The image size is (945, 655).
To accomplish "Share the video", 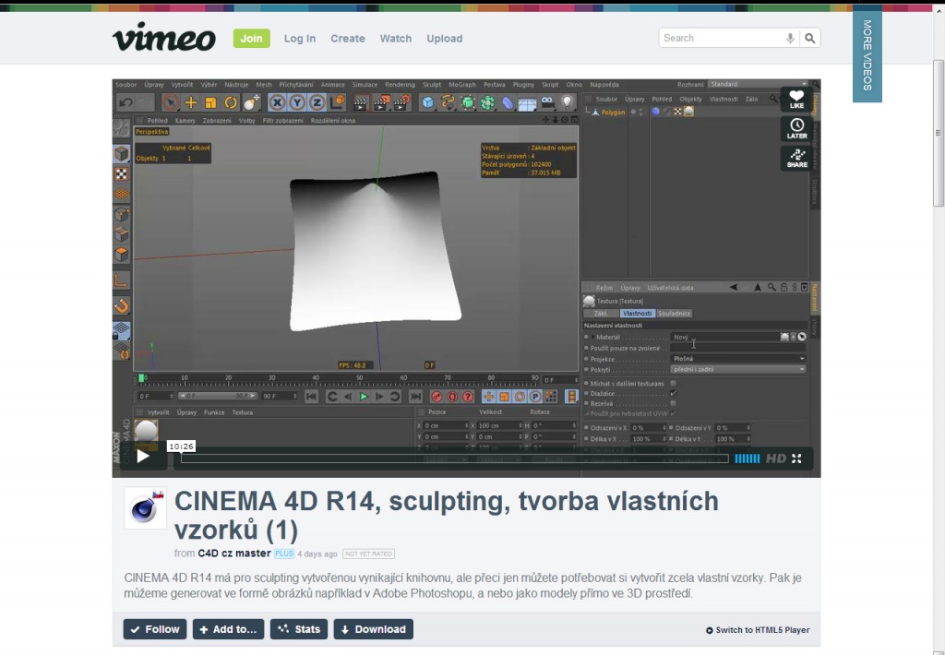I will point(796,159).
